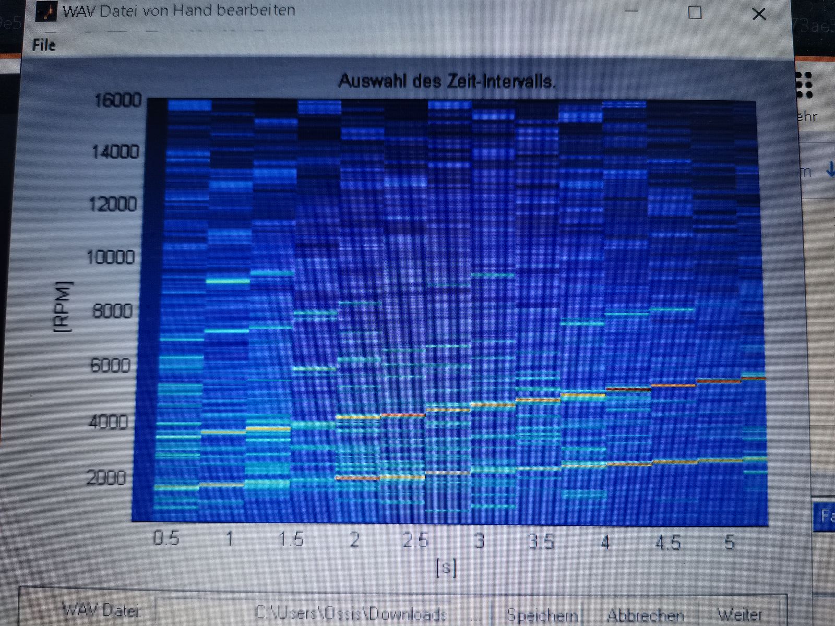Close the WAV Datei window

(758, 14)
